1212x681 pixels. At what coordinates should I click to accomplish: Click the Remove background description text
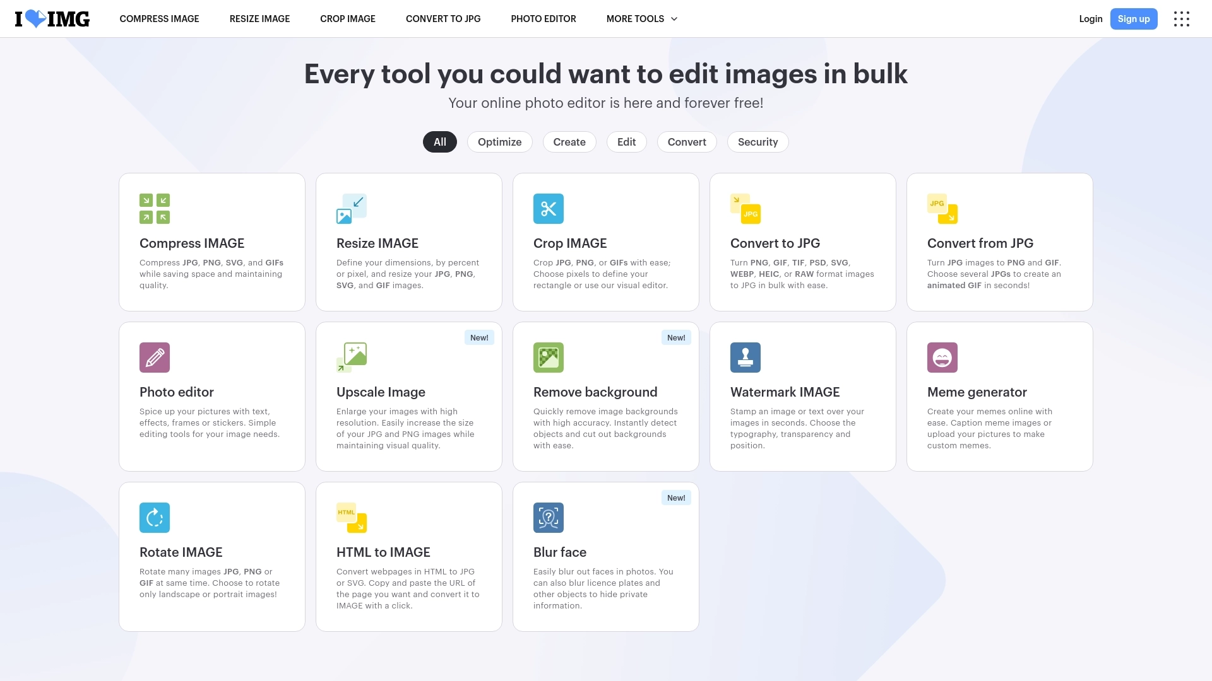pyautogui.click(x=605, y=429)
